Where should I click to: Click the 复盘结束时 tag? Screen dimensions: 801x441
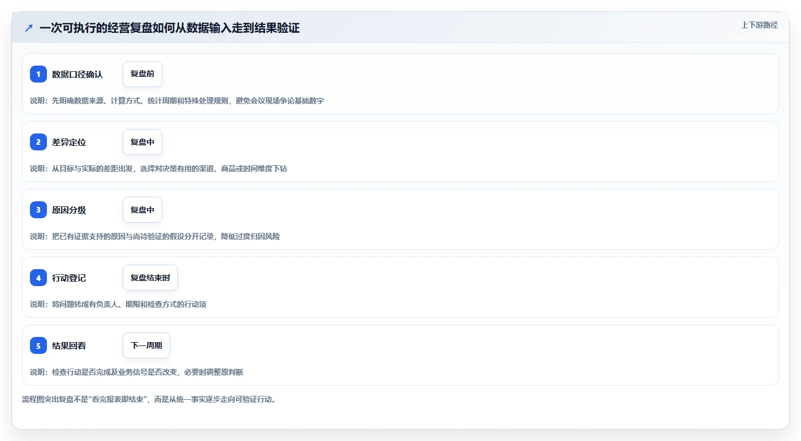point(150,278)
